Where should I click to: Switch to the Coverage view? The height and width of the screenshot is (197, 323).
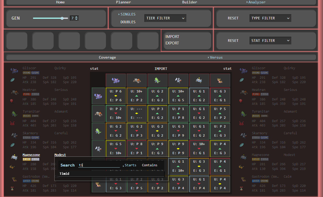pyautogui.click(x=107, y=57)
